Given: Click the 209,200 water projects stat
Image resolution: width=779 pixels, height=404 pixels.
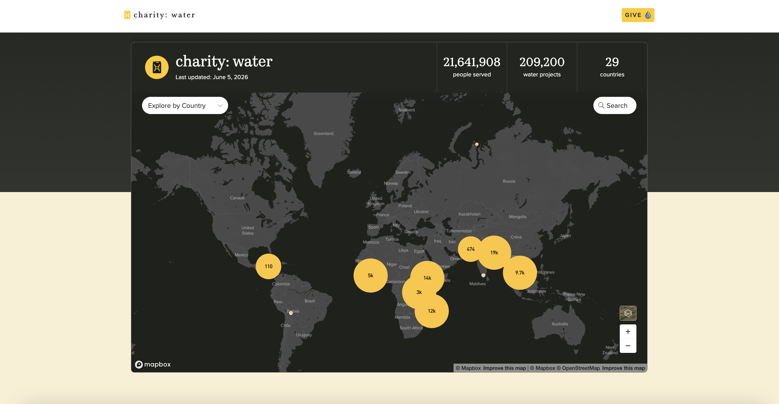Looking at the screenshot, I should [542, 67].
